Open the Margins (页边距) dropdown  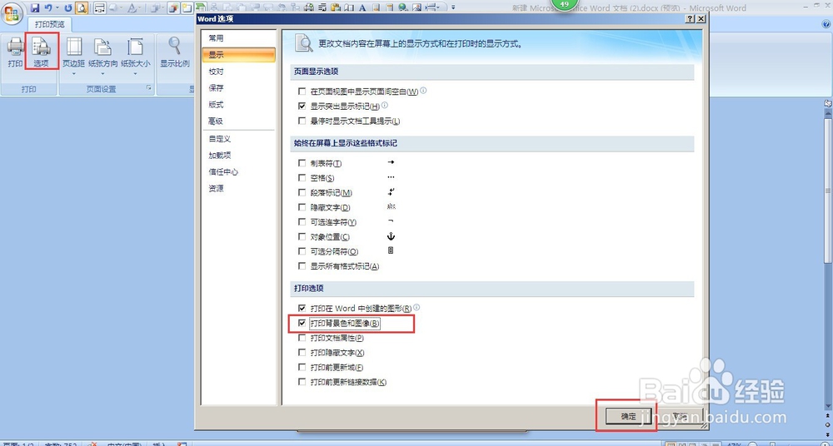[x=73, y=56]
